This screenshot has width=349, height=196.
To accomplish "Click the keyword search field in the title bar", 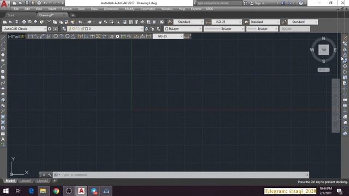I will point(219,3).
